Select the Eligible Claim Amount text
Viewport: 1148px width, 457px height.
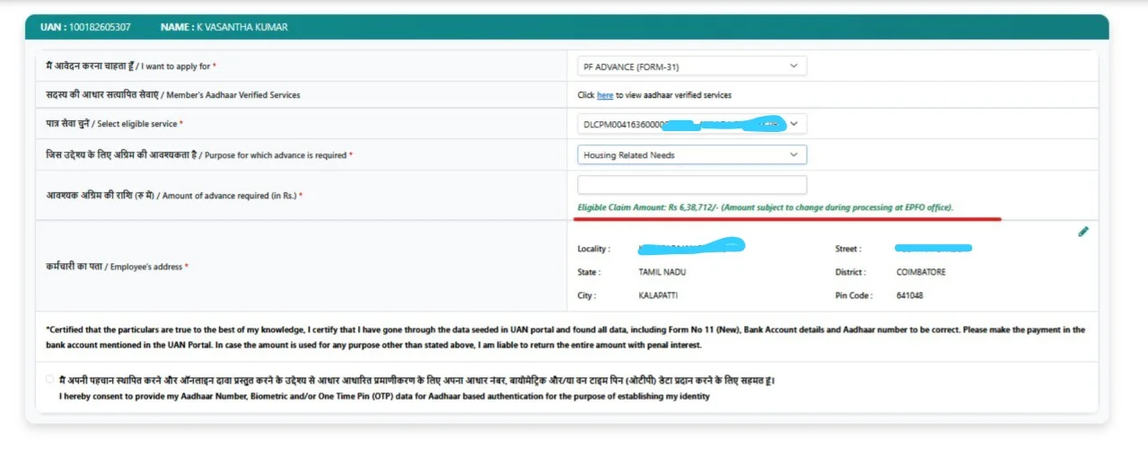coord(766,207)
